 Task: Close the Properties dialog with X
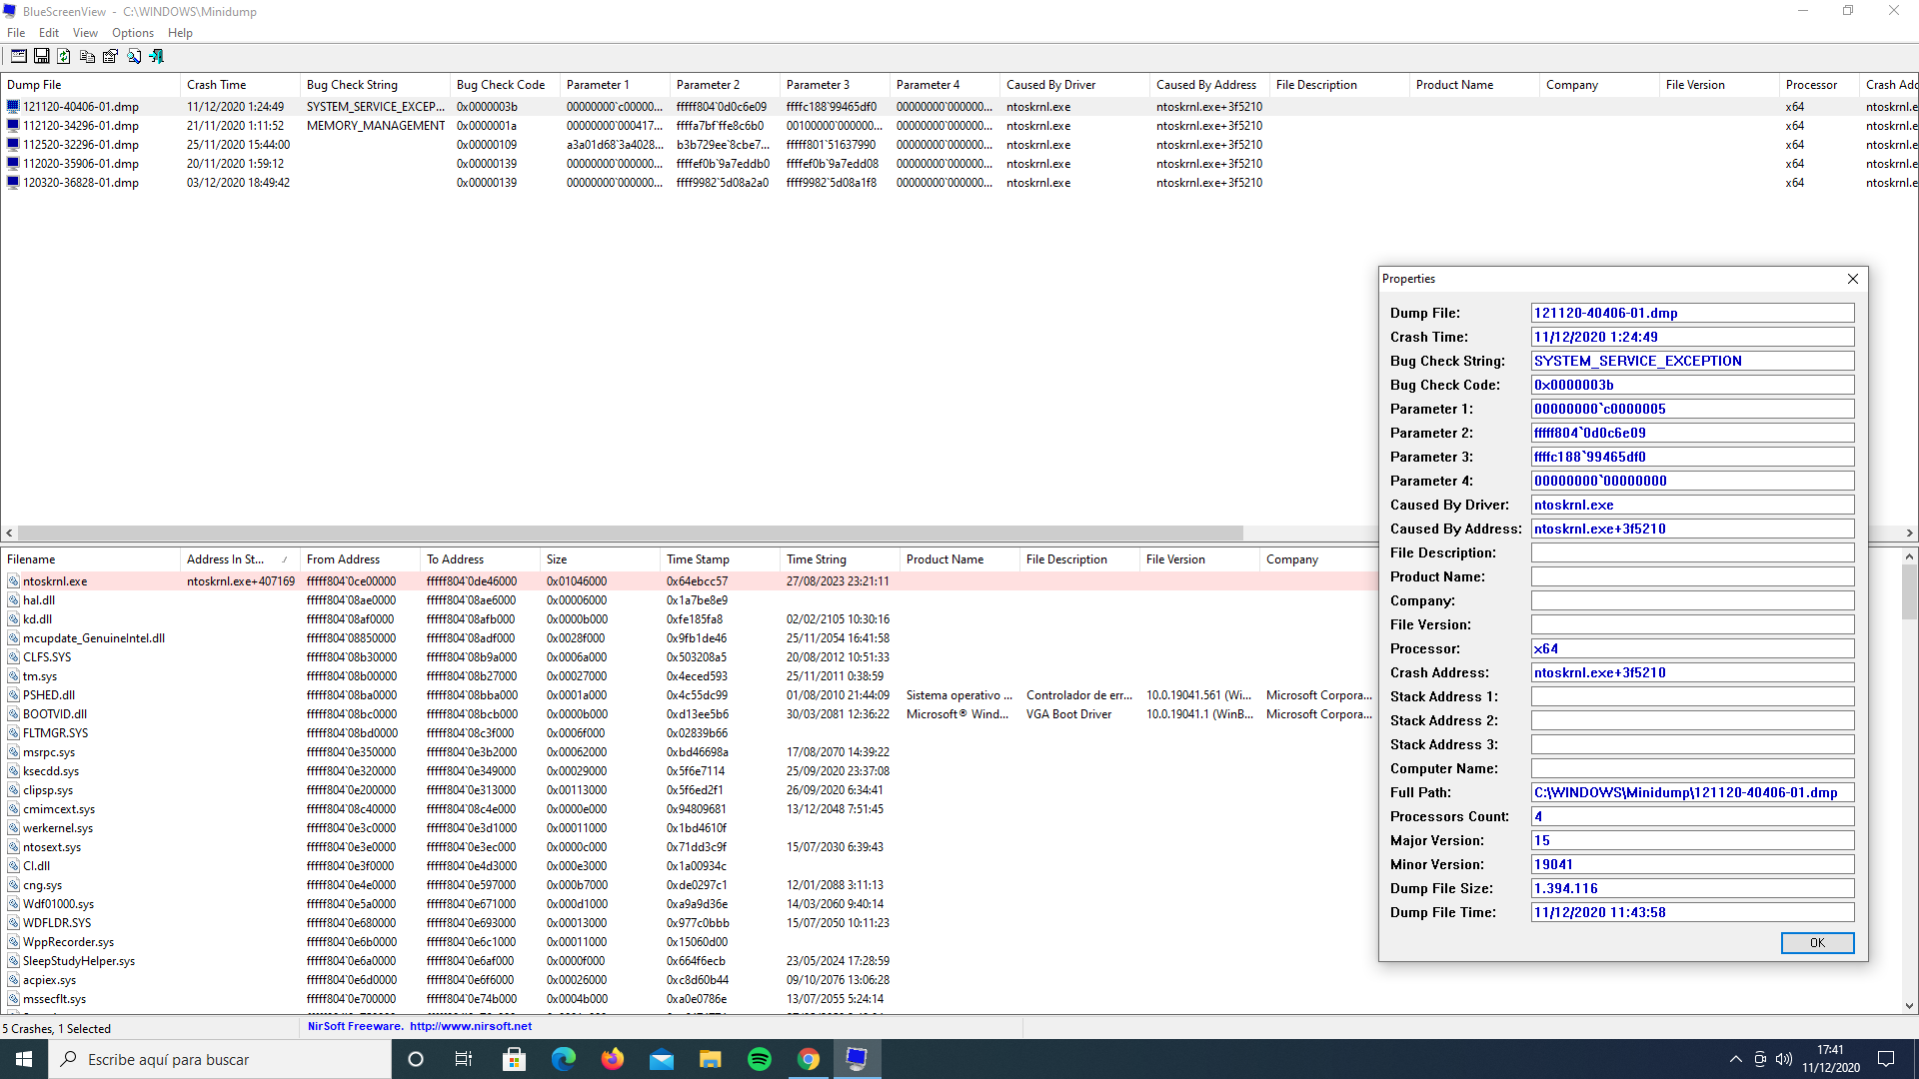point(1852,279)
